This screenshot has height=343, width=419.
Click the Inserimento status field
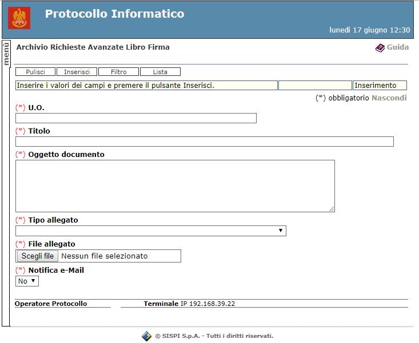pyautogui.click(x=380, y=86)
